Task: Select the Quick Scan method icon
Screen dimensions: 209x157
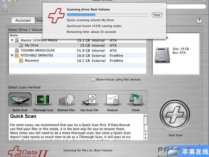Action: [x=20, y=100]
